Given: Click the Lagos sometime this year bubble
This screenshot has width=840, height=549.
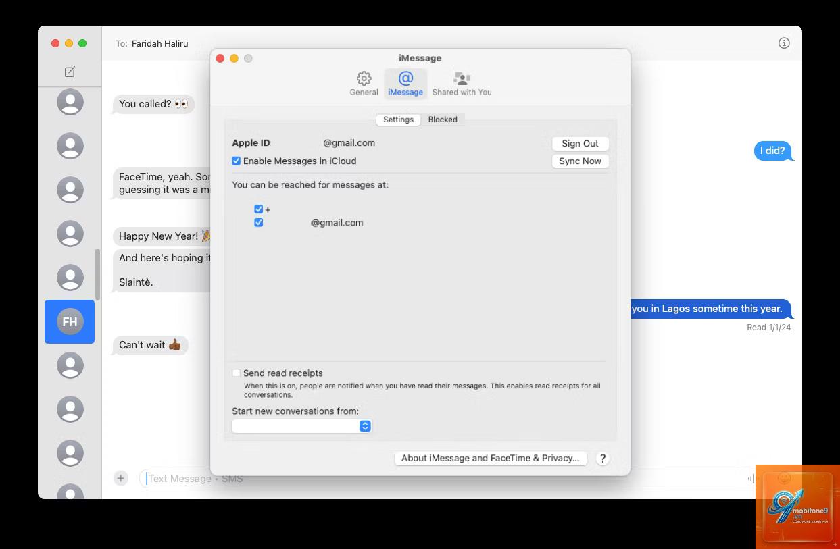Looking at the screenshot, I should (x=711, y=309).
